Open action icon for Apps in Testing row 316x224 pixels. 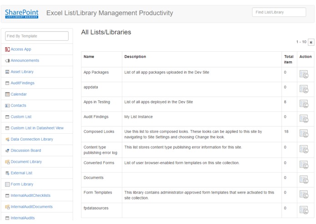tap(304, 104)
